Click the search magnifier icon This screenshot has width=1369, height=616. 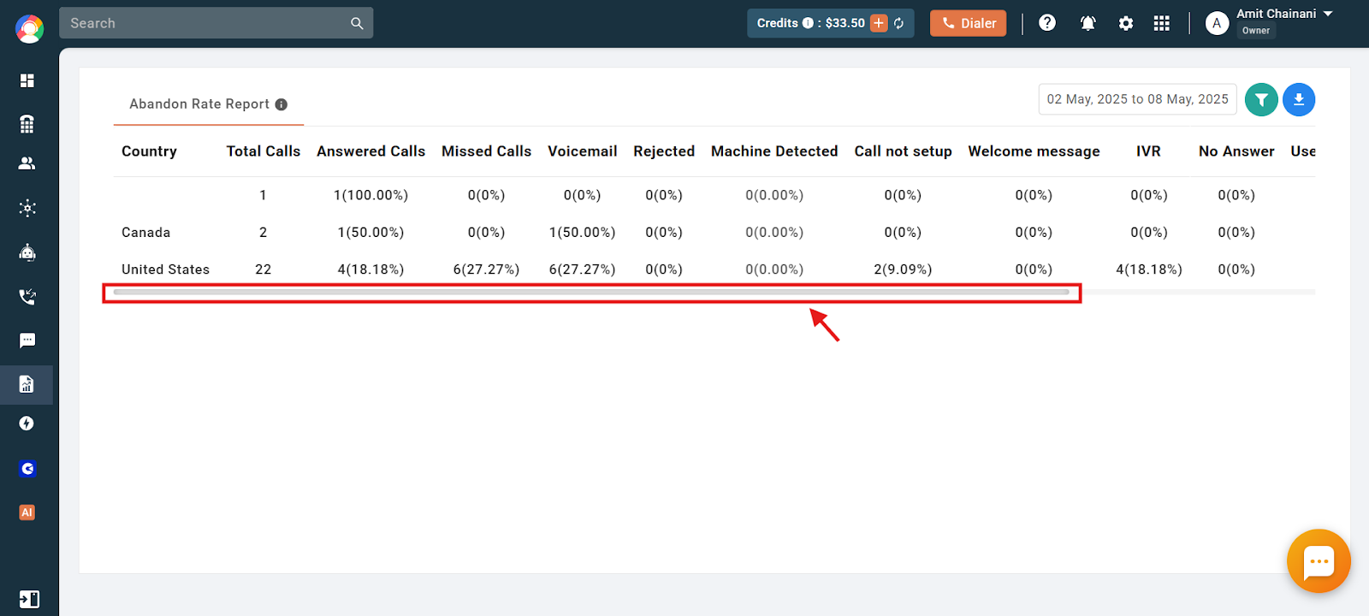pos(357,23)
